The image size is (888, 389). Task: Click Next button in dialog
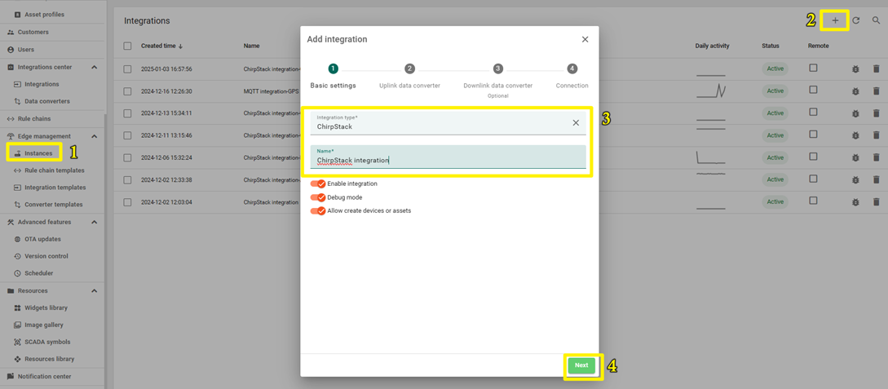coord(581,365)
